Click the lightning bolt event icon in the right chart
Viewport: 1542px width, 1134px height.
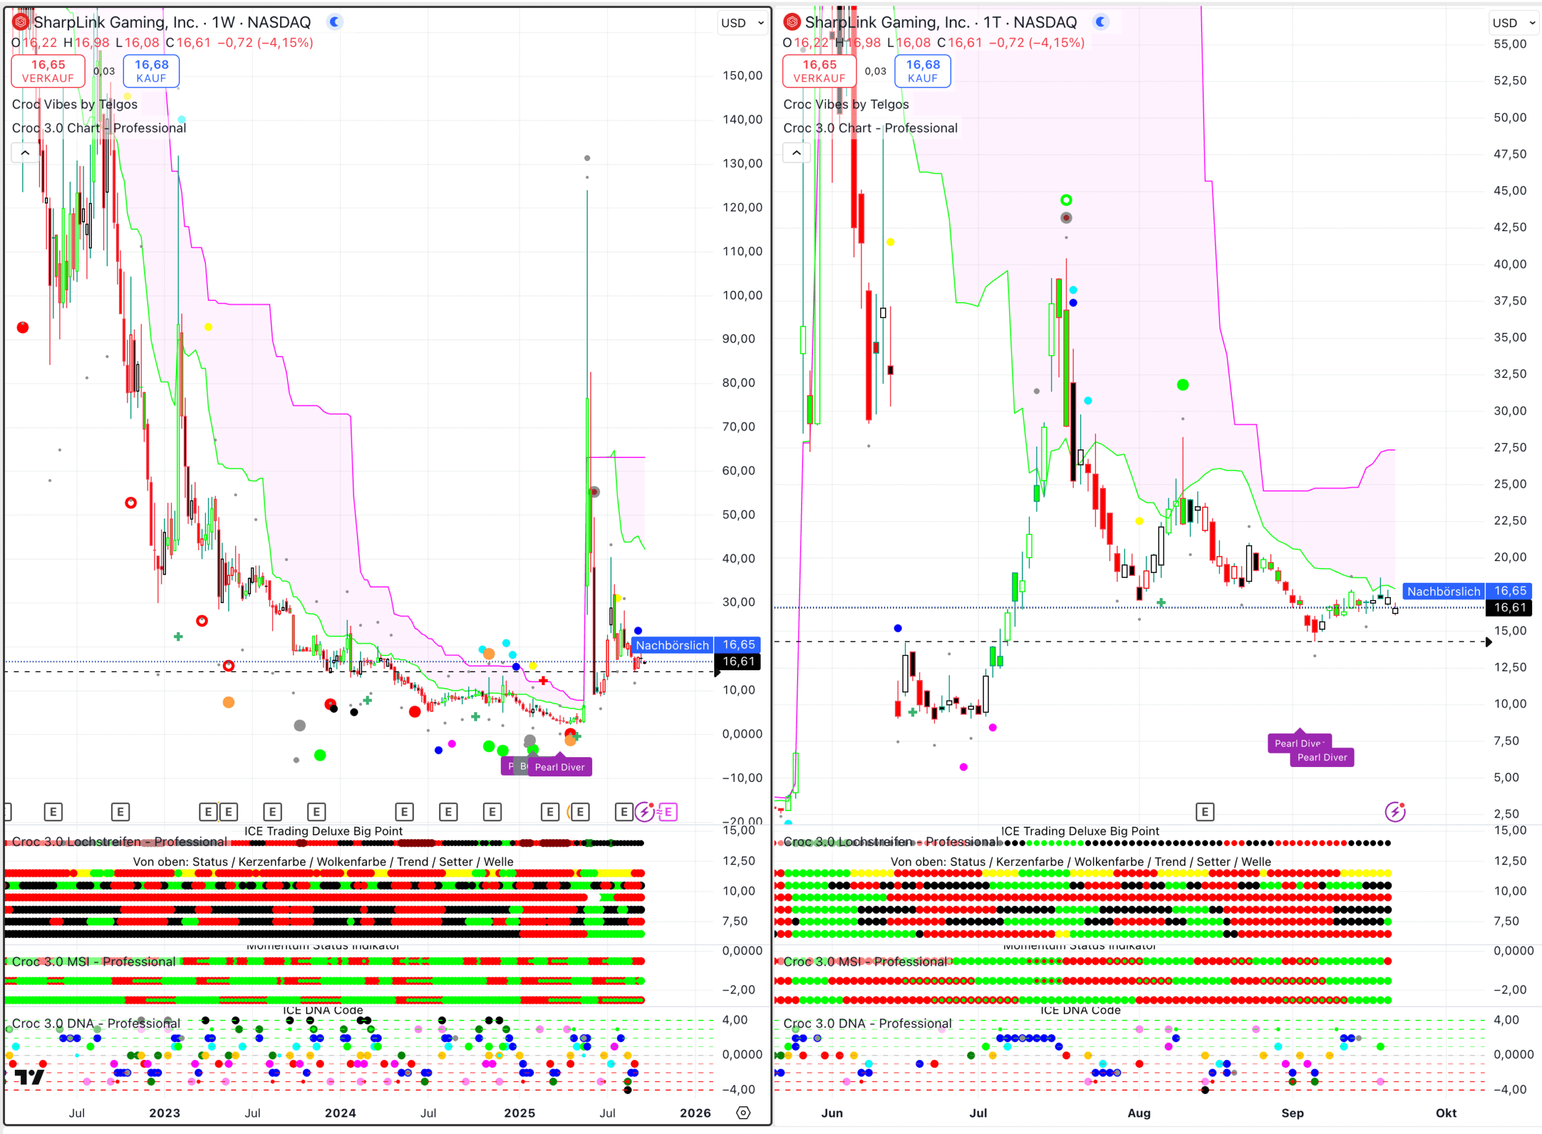click(1395, 812)
